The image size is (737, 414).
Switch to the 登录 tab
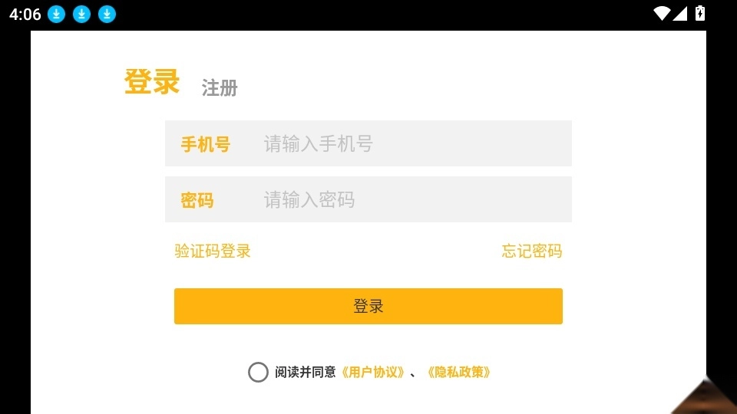pyautogui.click(x=152, y=82)
